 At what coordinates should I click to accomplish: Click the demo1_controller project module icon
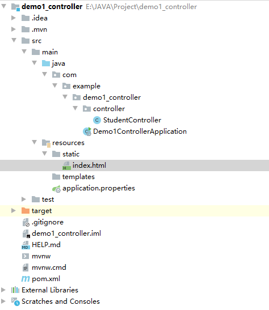click(x=15, y=7)
